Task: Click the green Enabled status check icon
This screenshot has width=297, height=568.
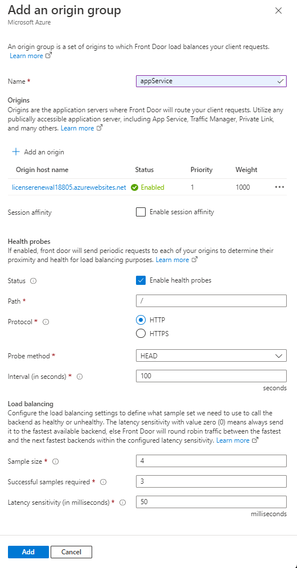Action: (x=135, y=187)
